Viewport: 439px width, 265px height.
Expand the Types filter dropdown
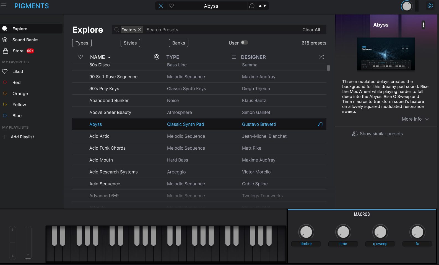point(82,43)
